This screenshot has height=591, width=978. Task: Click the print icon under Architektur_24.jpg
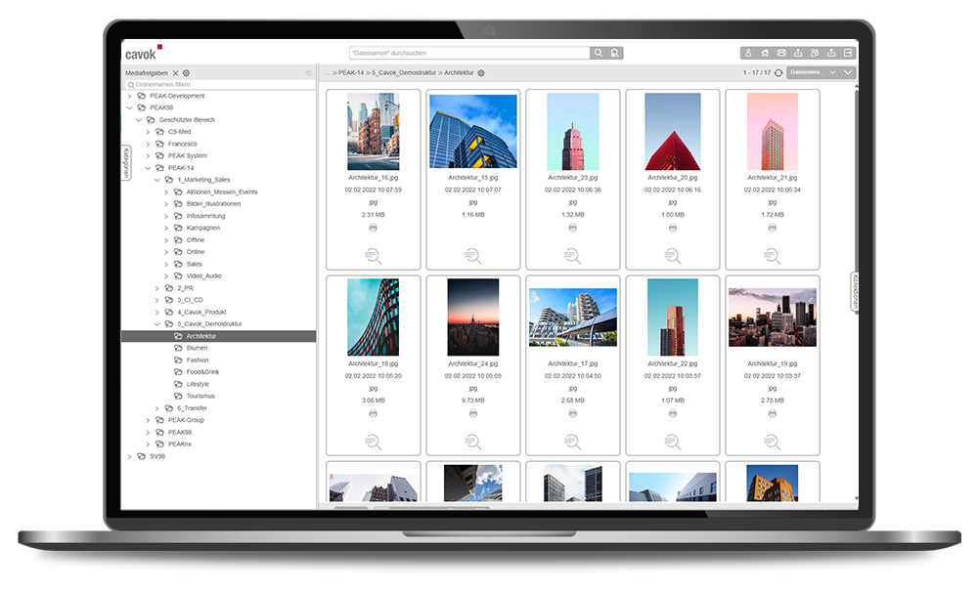tap(472, 413)
